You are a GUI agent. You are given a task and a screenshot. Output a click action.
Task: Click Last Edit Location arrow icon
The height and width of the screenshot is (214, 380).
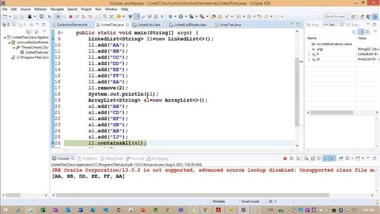coord(259,17)
